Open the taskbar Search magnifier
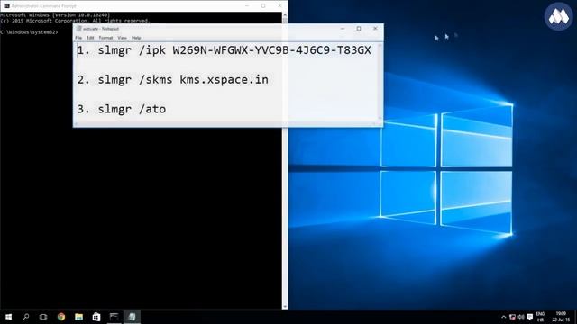577x324 pixels. point(26,317)
